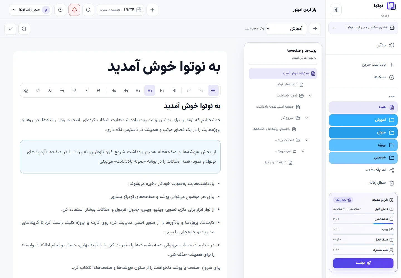Select the شروع کار folder row
401x278 pixels.
290,118
